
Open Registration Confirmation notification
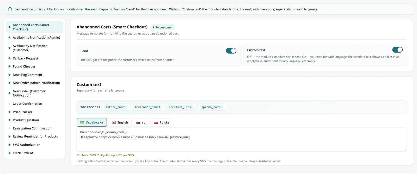[x=35, y=128]
